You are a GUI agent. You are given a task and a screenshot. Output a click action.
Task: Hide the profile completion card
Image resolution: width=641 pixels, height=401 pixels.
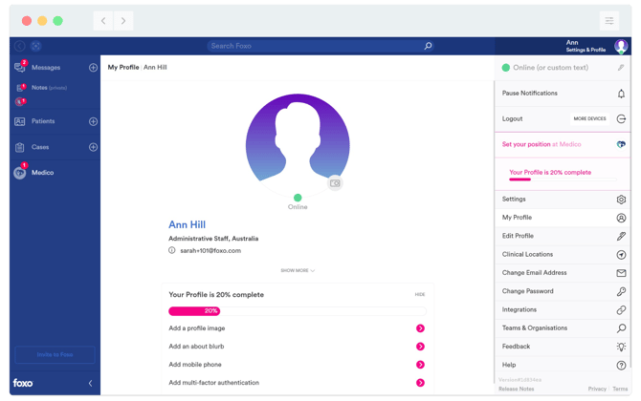(419, 295)
